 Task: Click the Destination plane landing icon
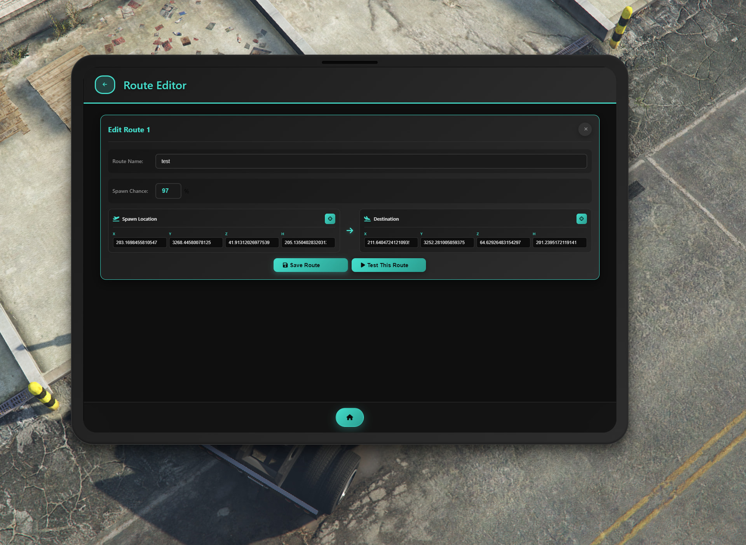coord(367,219)
